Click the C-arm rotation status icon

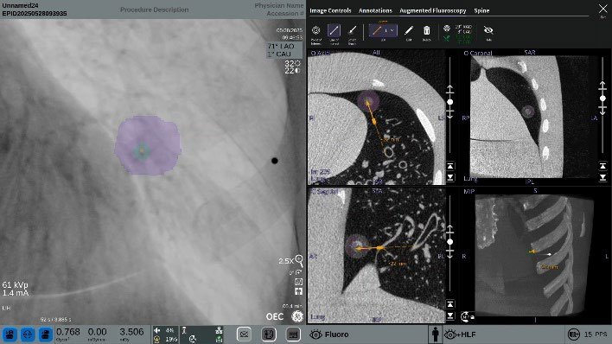click(x=193, y=340)
